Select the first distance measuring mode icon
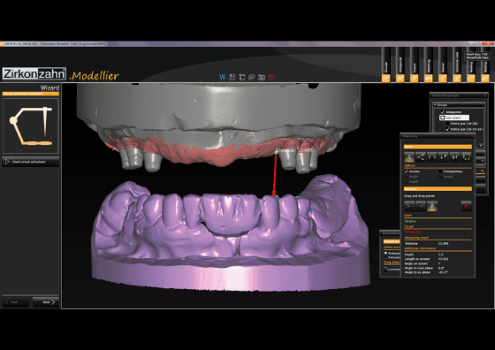 click(409, 156)
